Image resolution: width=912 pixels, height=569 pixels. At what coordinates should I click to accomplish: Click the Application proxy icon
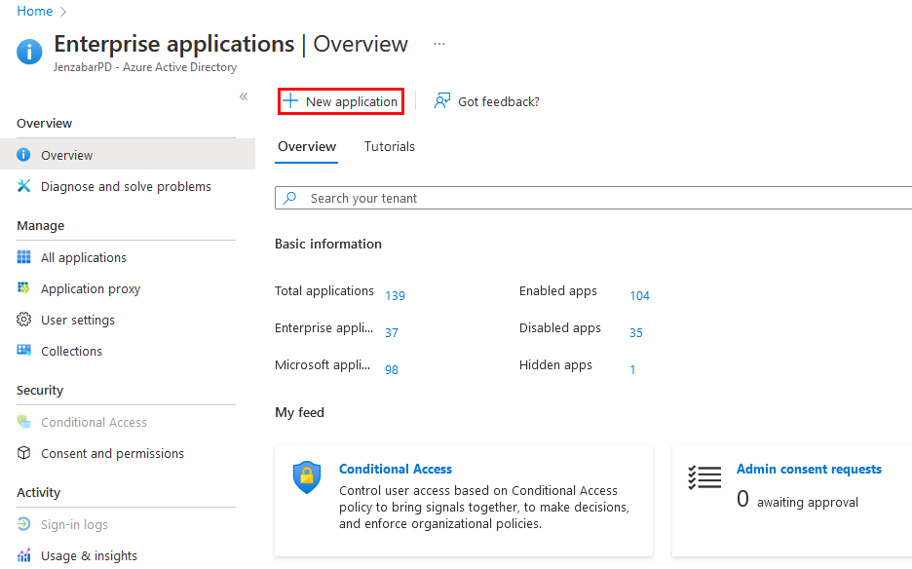pyautogui.click(x=24, y=288)
